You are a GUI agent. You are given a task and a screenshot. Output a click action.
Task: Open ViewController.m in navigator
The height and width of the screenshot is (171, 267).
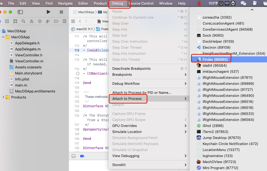click(x=29, y=61)
